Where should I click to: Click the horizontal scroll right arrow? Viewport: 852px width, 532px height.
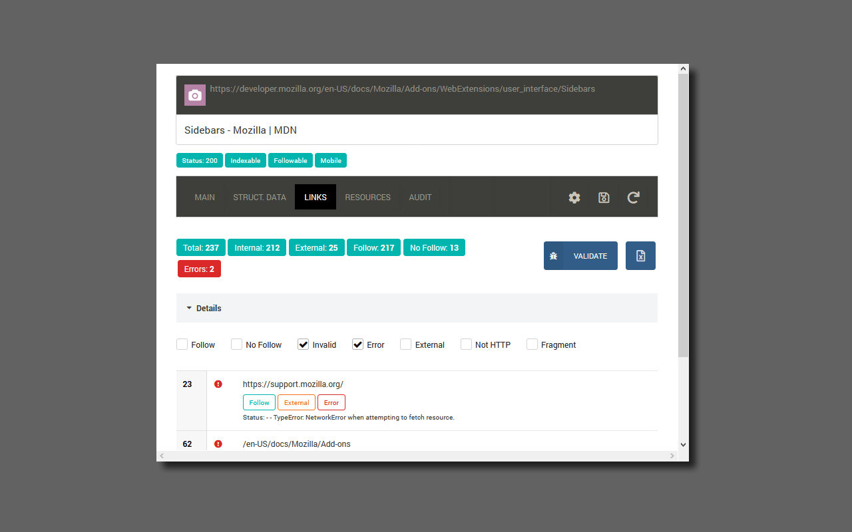(x=672, y=456)
